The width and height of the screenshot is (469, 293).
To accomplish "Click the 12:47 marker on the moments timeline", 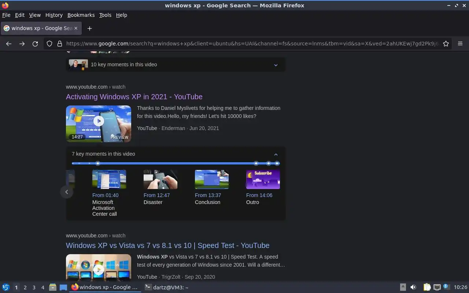I will coord(256,163).
